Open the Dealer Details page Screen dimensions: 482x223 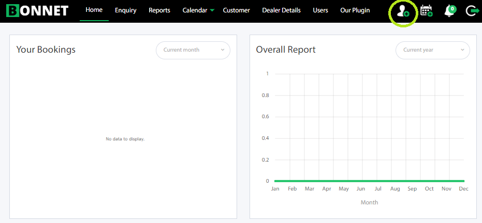(281, 10)
